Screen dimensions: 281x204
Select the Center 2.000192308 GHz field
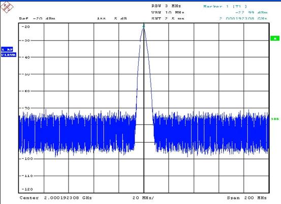pyautogui.click(x=56, y=198)
